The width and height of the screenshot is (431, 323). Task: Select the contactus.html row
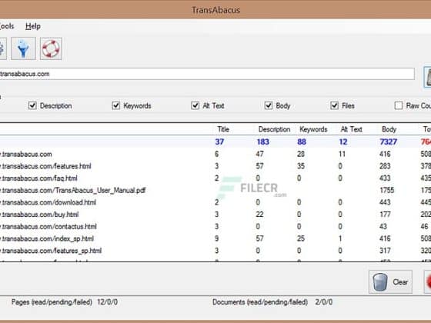tap(215, 226)
